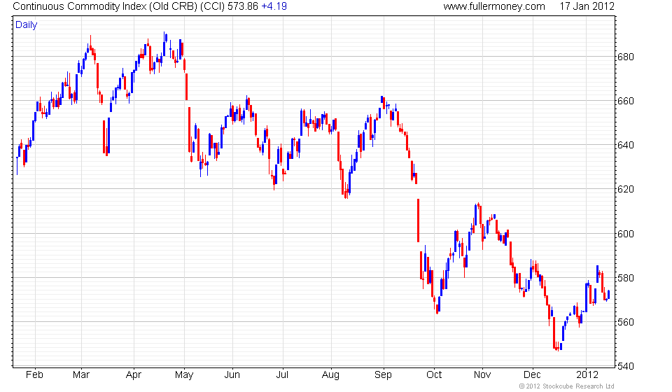
Task: Click the 540 price axis label
Action: [x=625, y=366]
